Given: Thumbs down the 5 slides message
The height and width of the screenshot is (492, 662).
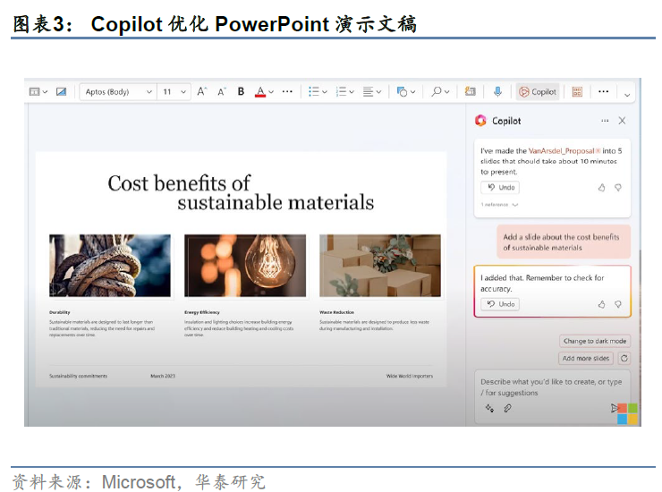Looking at the screenshot, I should 618,188.
